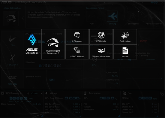The width and height of the screenshot is (165, 118).
Task: Click the CPU_OPT fan row
Action: pos(139,104)
